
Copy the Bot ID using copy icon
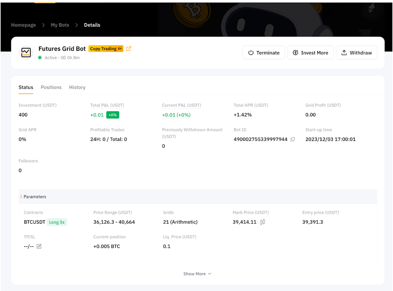(293, 139)
